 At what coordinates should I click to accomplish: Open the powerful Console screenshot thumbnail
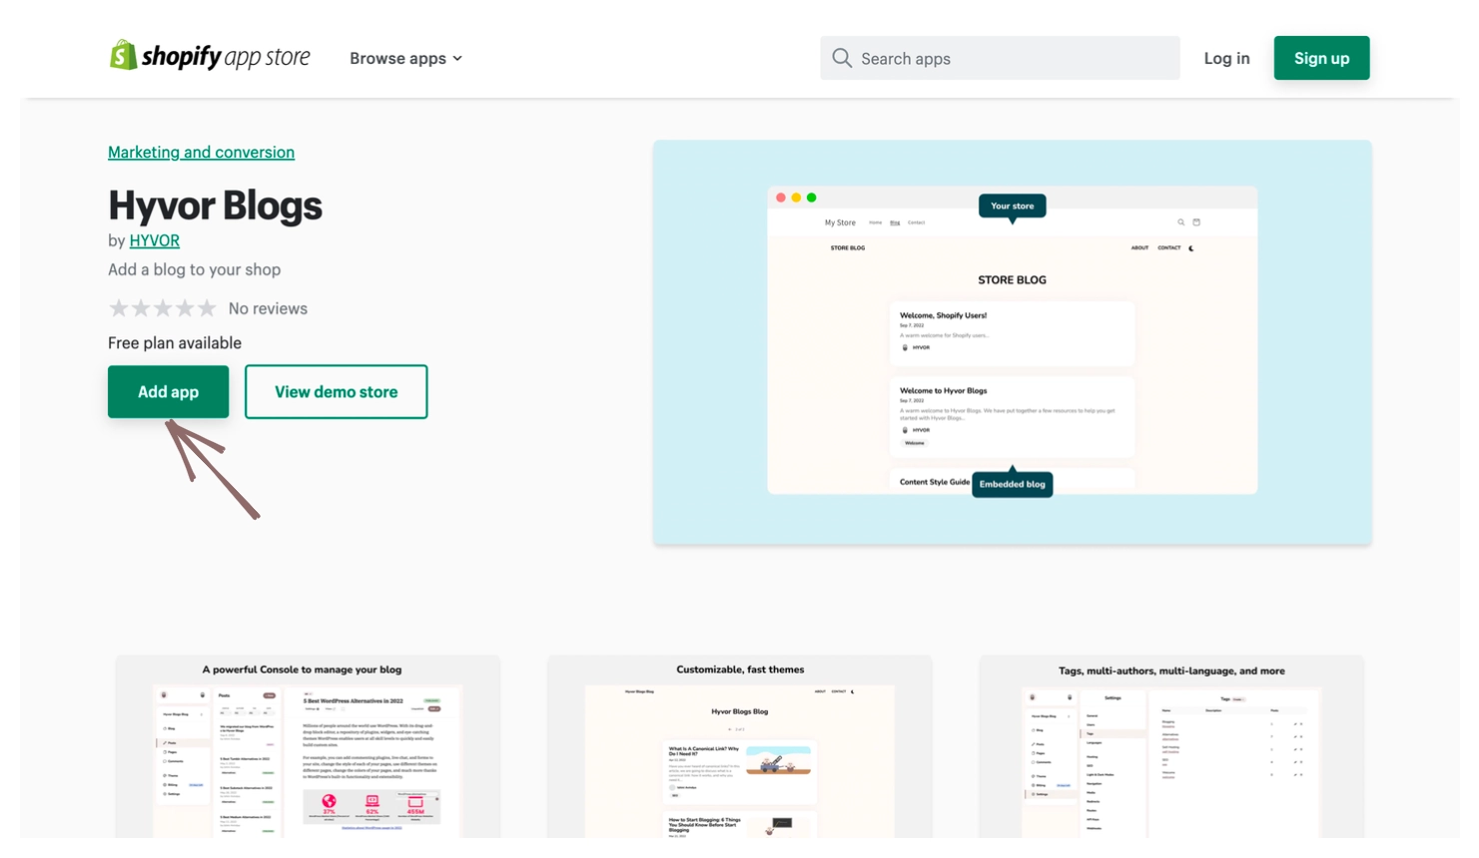point(308,746)
